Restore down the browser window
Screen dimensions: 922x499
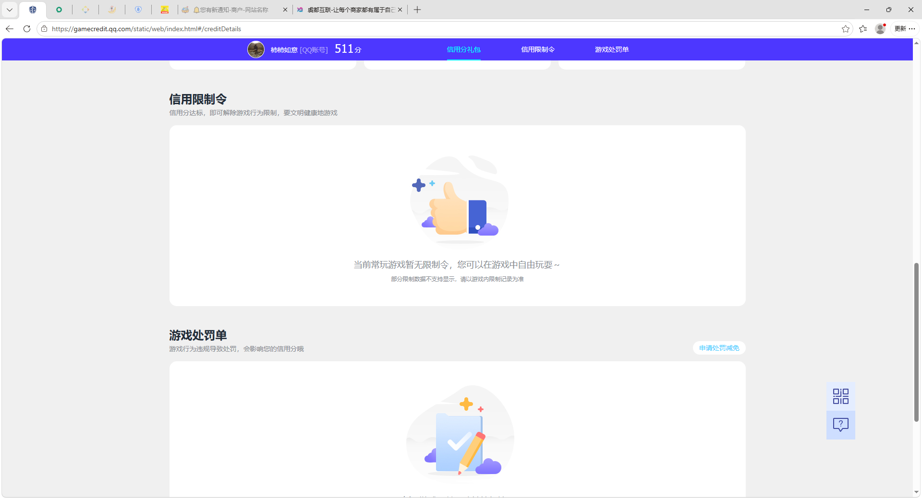point(889,10)
